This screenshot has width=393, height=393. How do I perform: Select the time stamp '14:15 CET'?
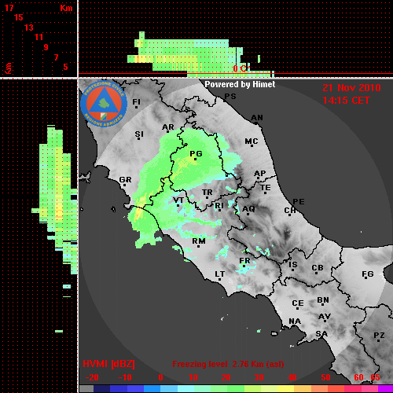[346, 101]
